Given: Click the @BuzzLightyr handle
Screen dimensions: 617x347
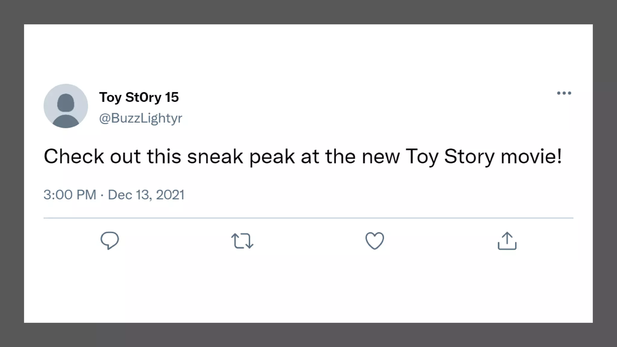Looking at the screenshot, I should (141, 118).
